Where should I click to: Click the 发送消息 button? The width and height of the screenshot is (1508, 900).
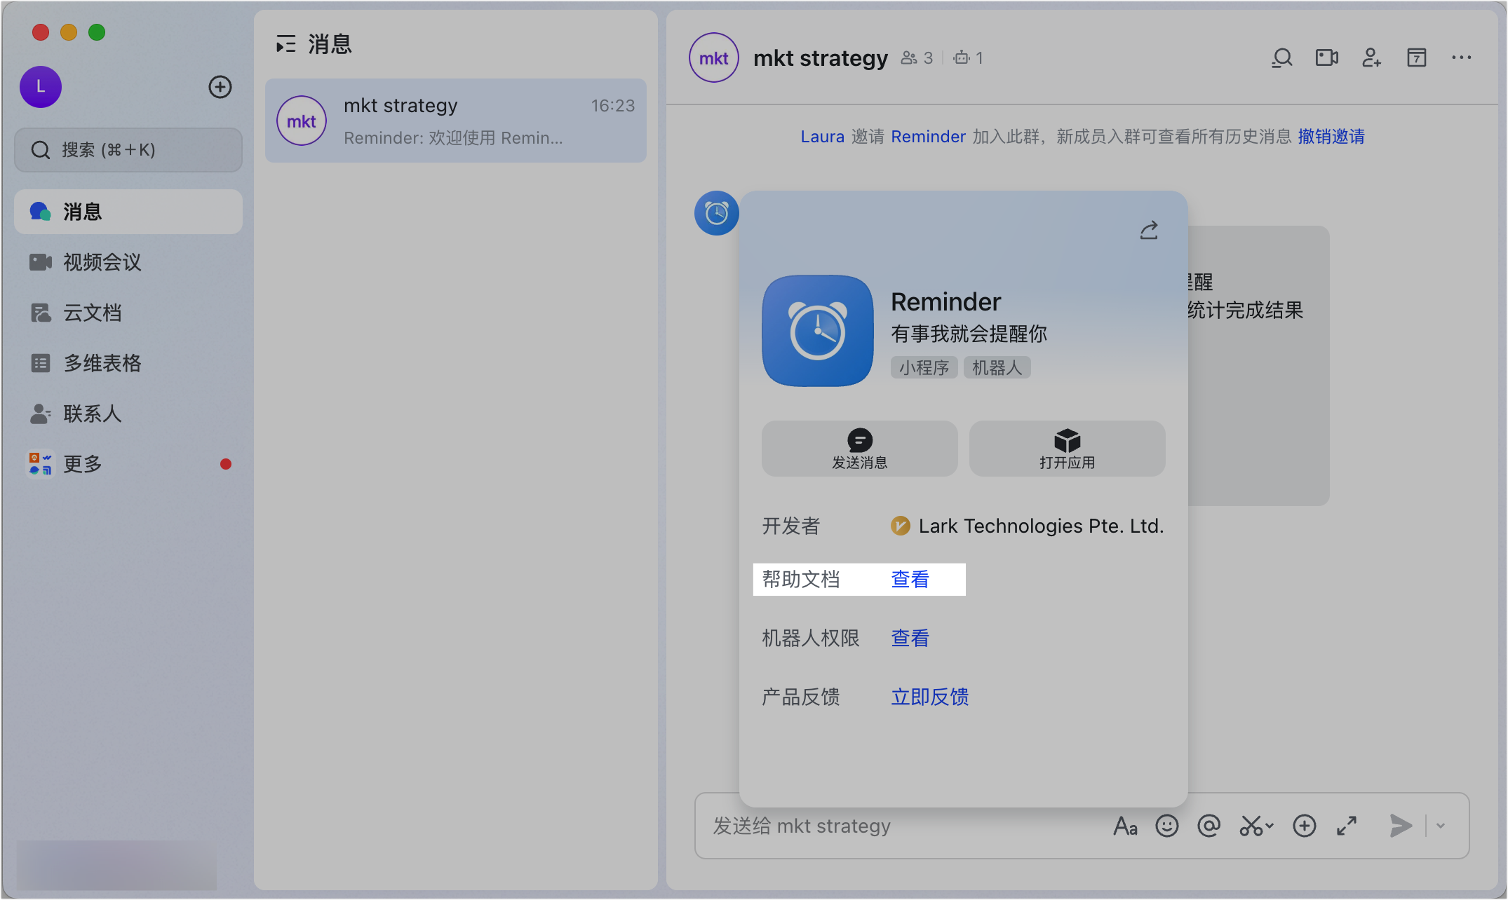tap(860, 449)
